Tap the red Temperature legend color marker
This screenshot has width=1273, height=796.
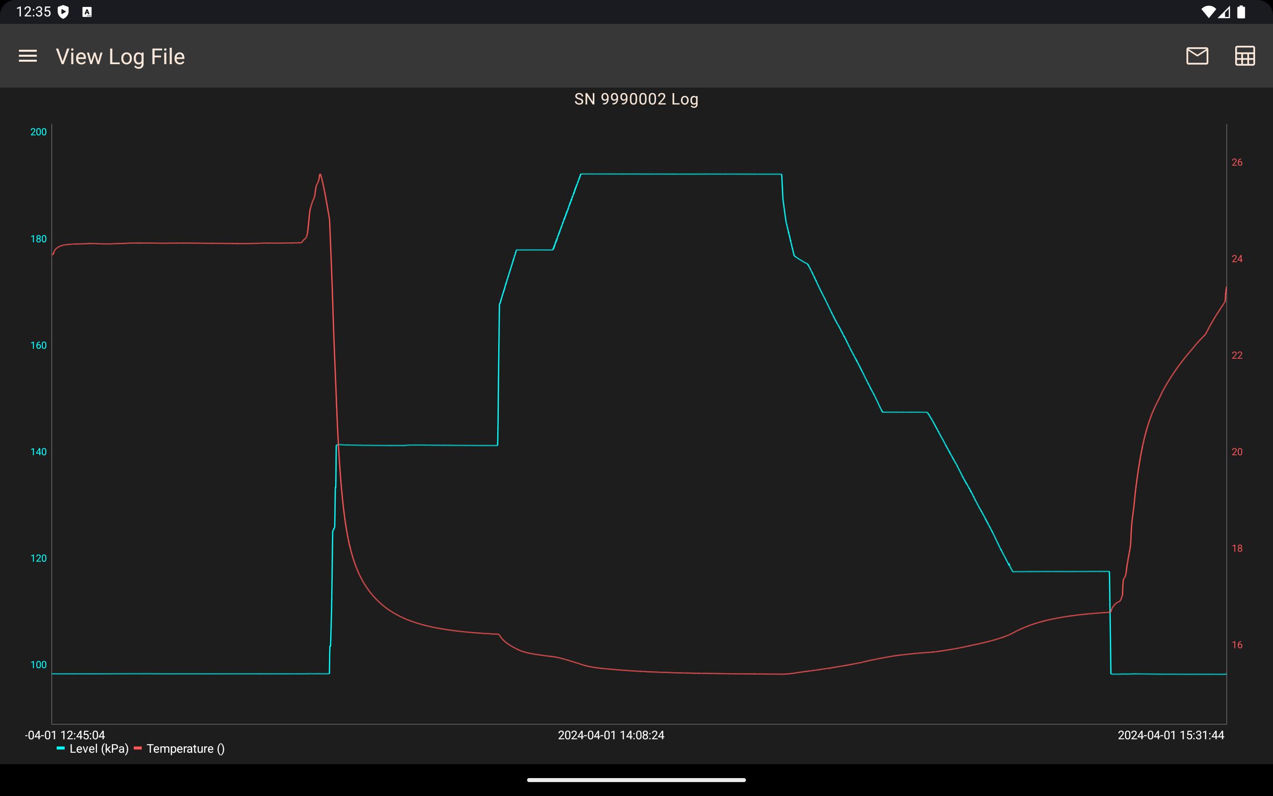click(x=138, y=748)
